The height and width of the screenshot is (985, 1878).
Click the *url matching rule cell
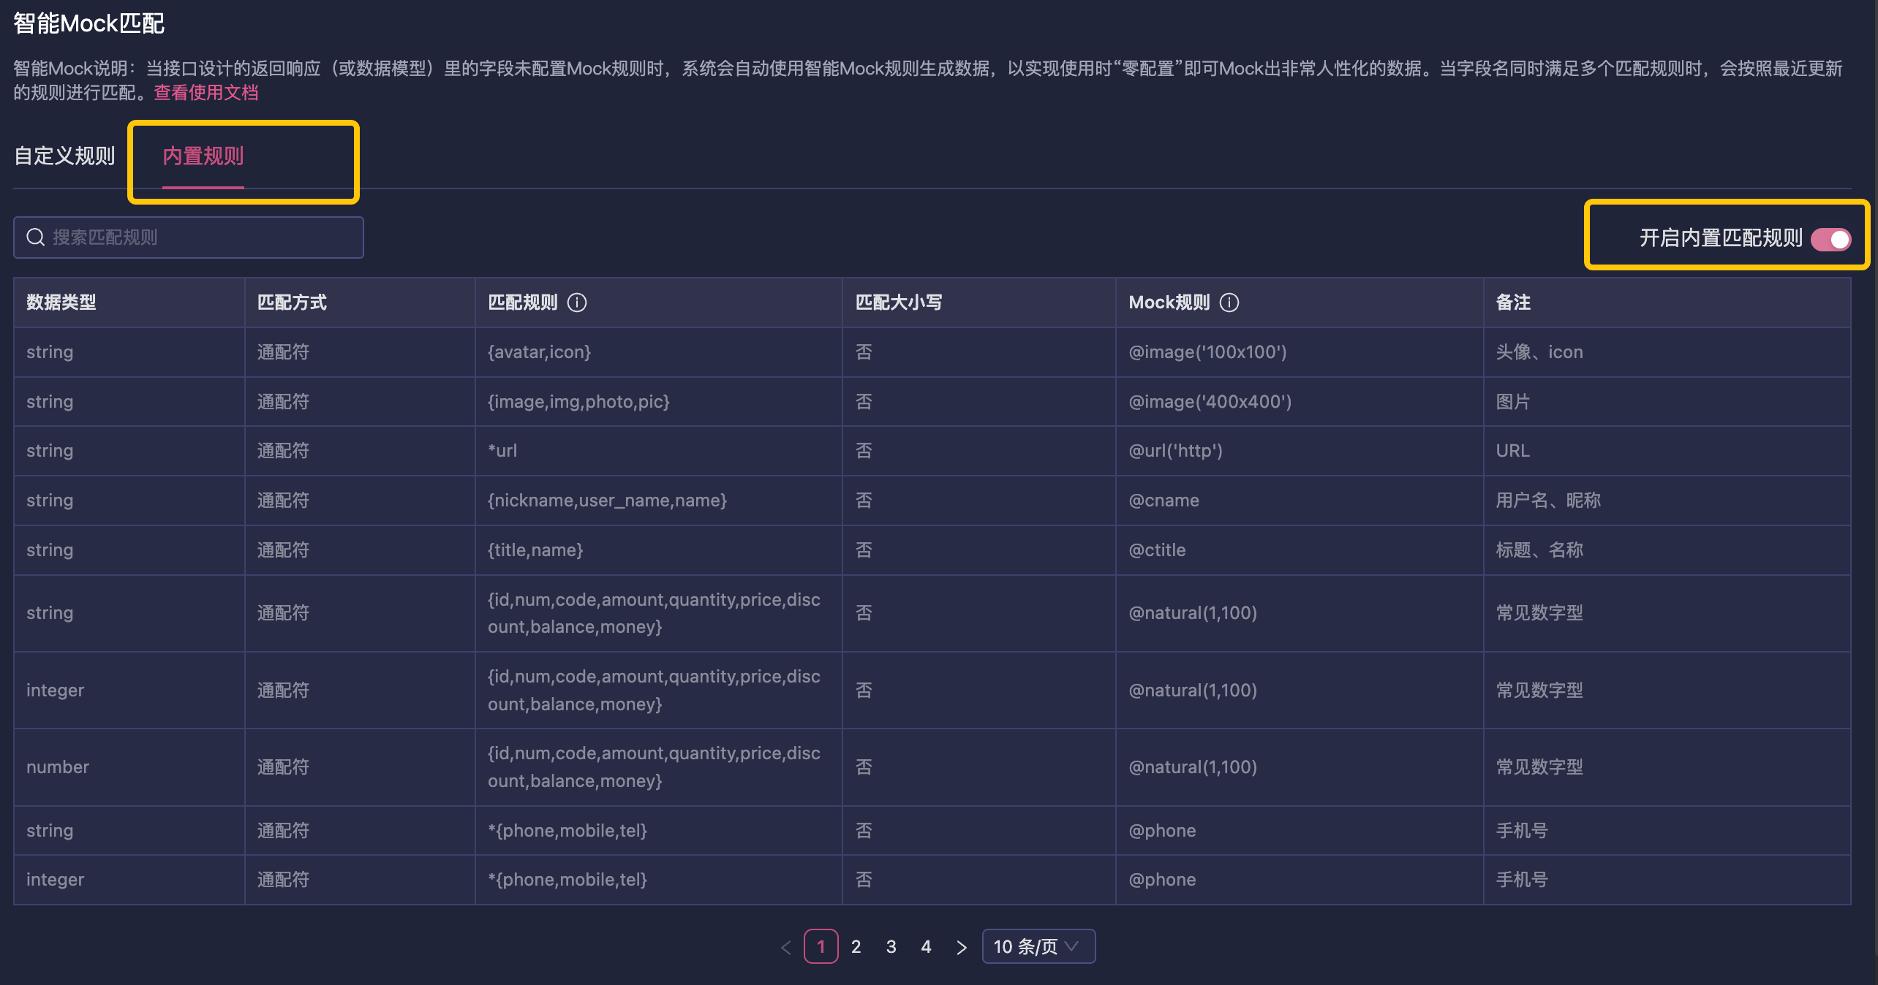coord(659,451)
